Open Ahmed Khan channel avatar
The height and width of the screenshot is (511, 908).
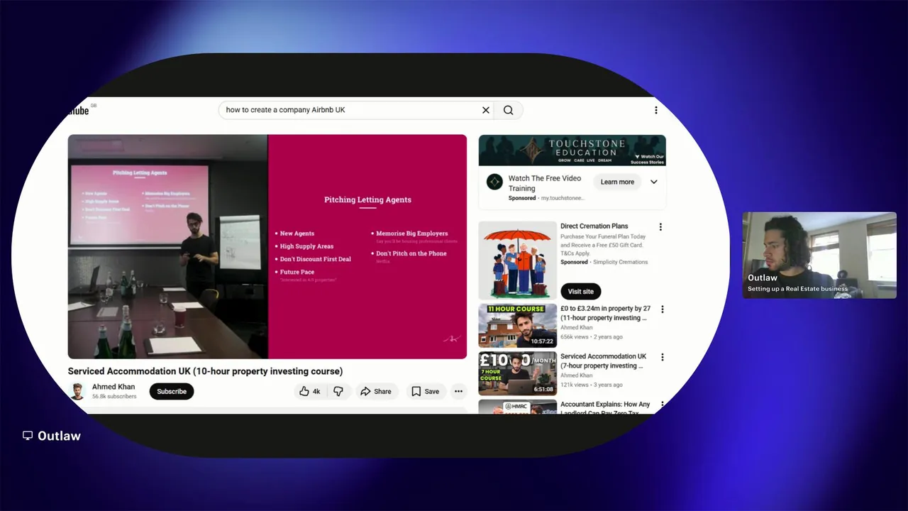tap(77, 391)
